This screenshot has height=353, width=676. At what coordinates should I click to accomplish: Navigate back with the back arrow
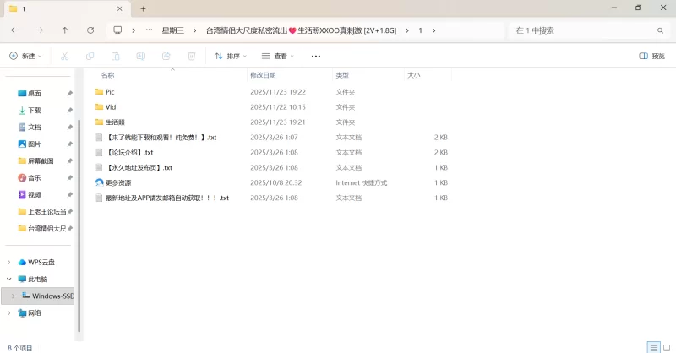pos(14,30)
